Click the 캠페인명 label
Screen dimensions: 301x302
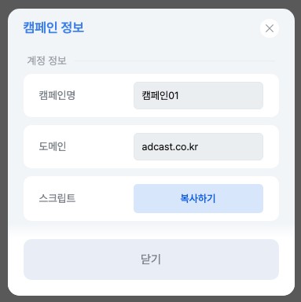(x=57, y=95)
